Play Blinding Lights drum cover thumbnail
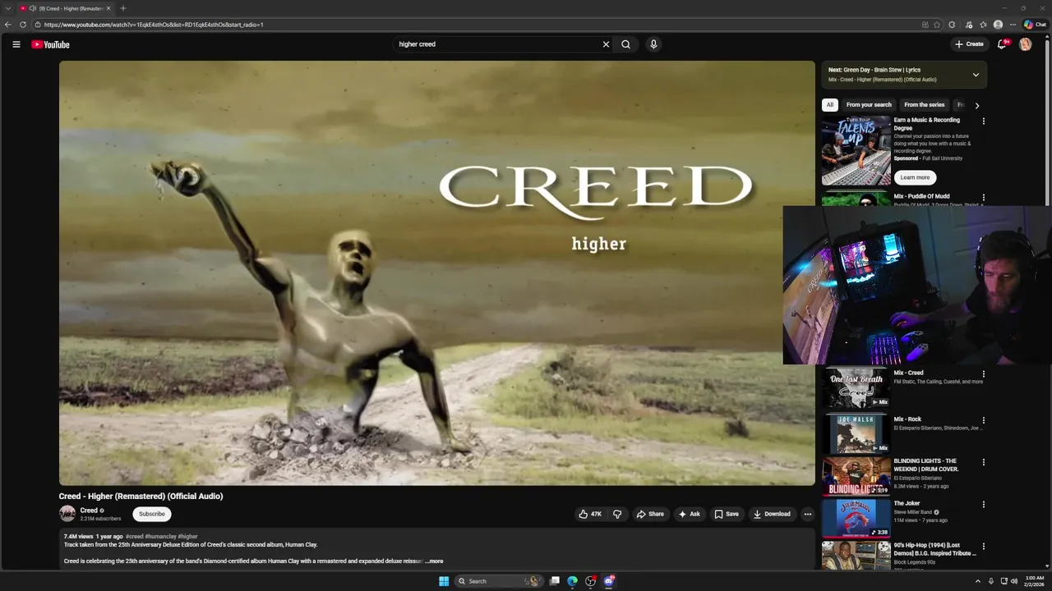This screenshot has width=1052, height=591. 856,476
